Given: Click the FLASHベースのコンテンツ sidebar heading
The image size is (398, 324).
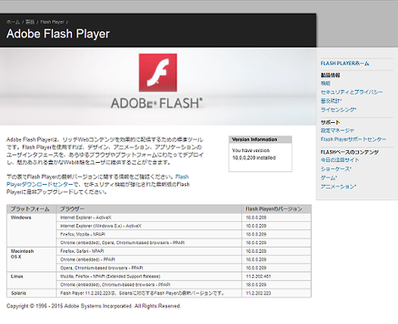Looking at the screenshot, I should coord(350,152).
